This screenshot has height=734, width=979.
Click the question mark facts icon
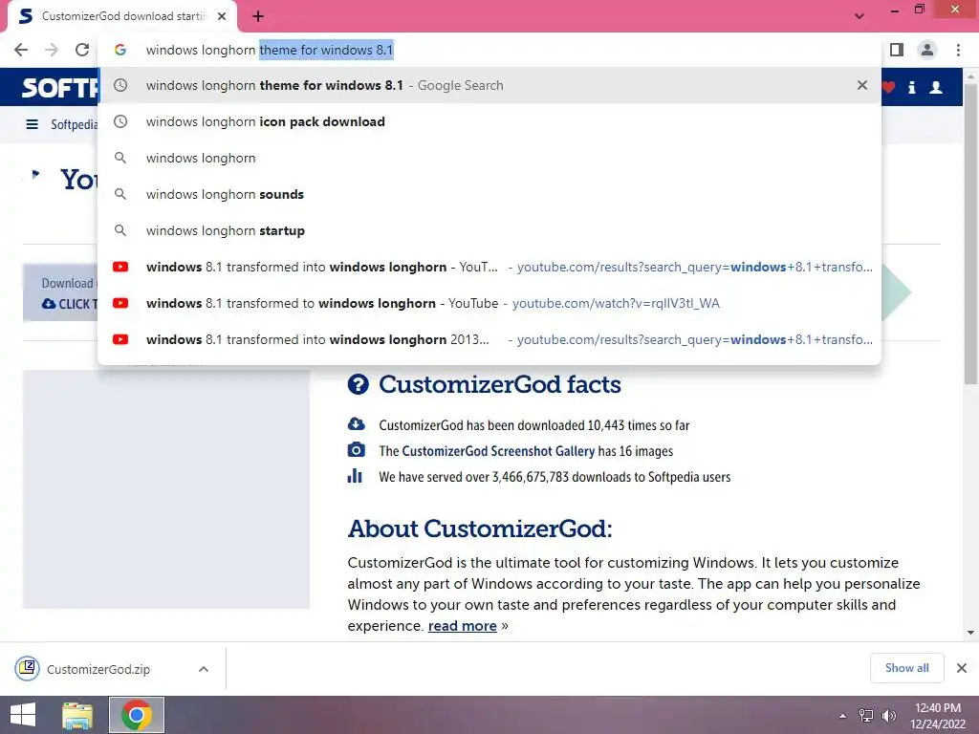359,384
